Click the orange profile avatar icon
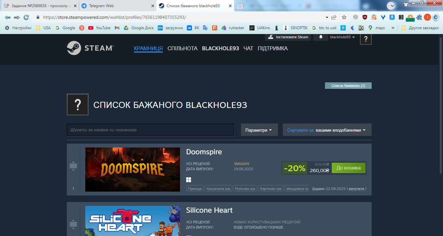Screen dimensions: 443x236 [x=427, y=17]
